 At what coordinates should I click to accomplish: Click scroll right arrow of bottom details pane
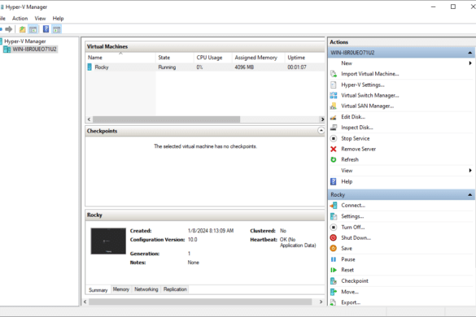[321, 302]
